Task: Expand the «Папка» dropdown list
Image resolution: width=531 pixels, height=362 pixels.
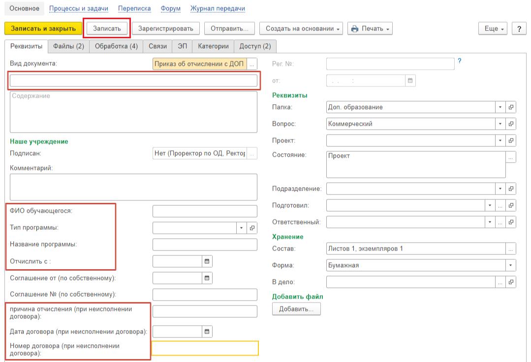Action: click(x=500, y=107)
